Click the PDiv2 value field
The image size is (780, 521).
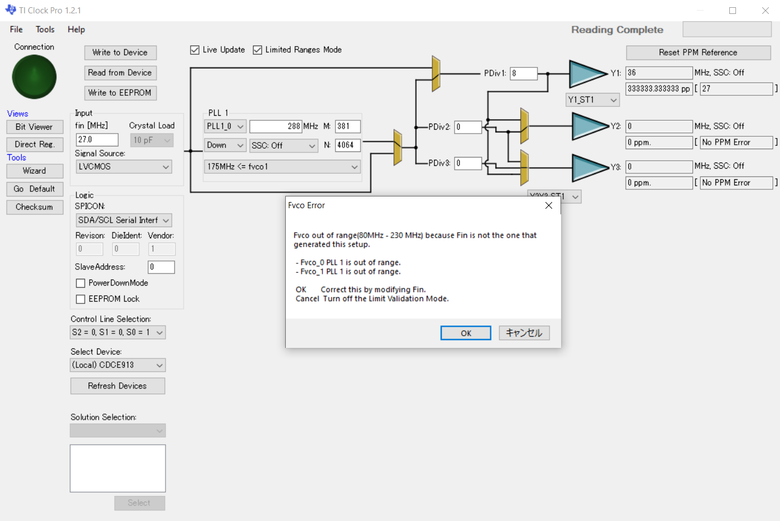pos(468,127)
